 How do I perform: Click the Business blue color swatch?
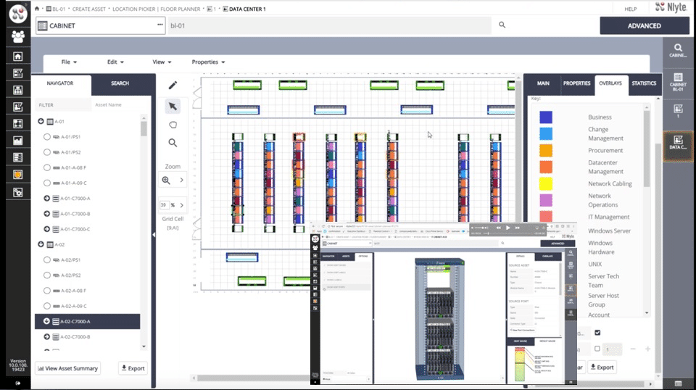pyautogui.click(x=546, y=117)
